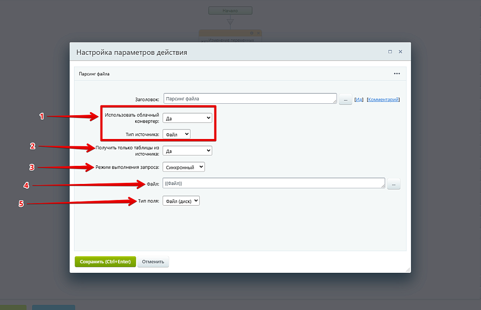Click the ellipsis button beside Файл field

point(393,184)
